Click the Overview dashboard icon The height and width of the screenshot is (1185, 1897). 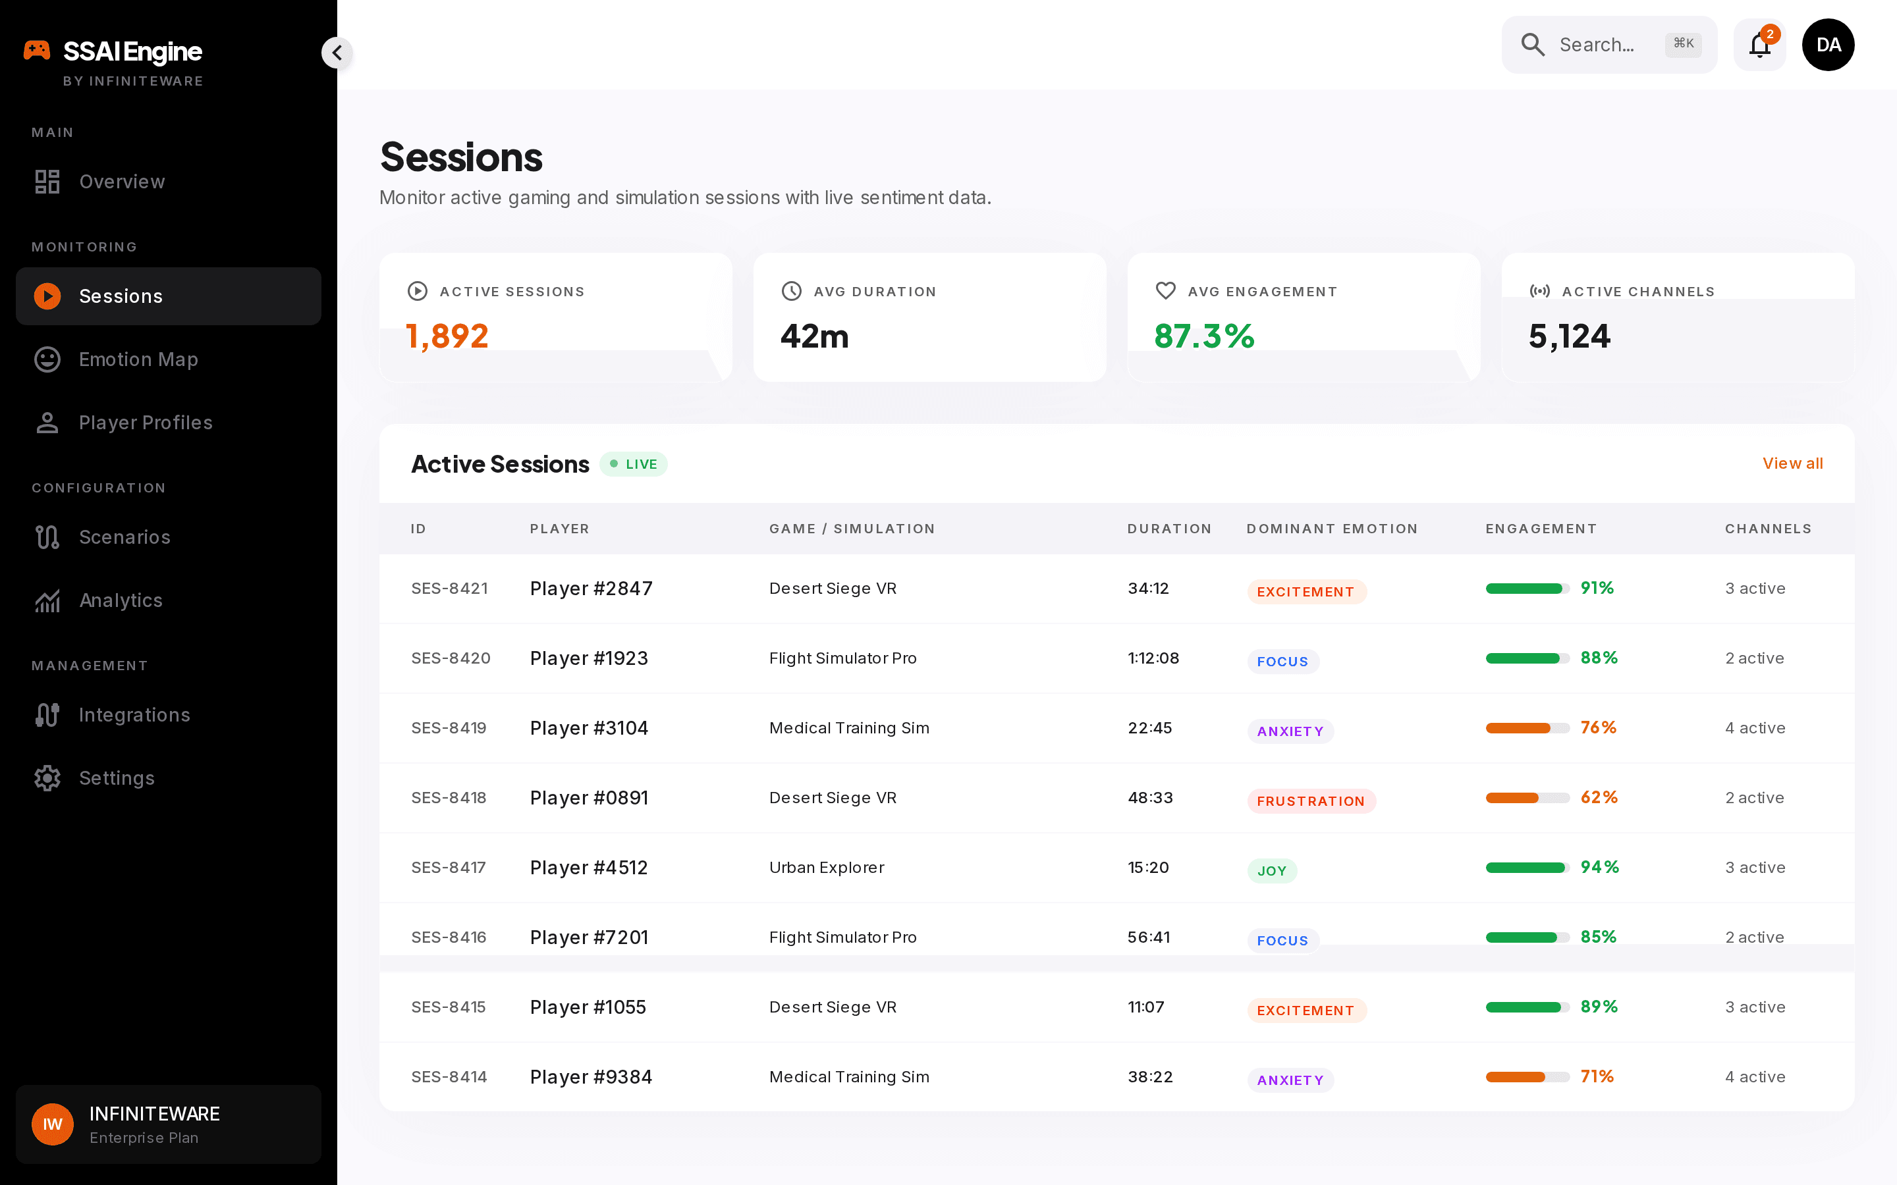click(47, 182)
